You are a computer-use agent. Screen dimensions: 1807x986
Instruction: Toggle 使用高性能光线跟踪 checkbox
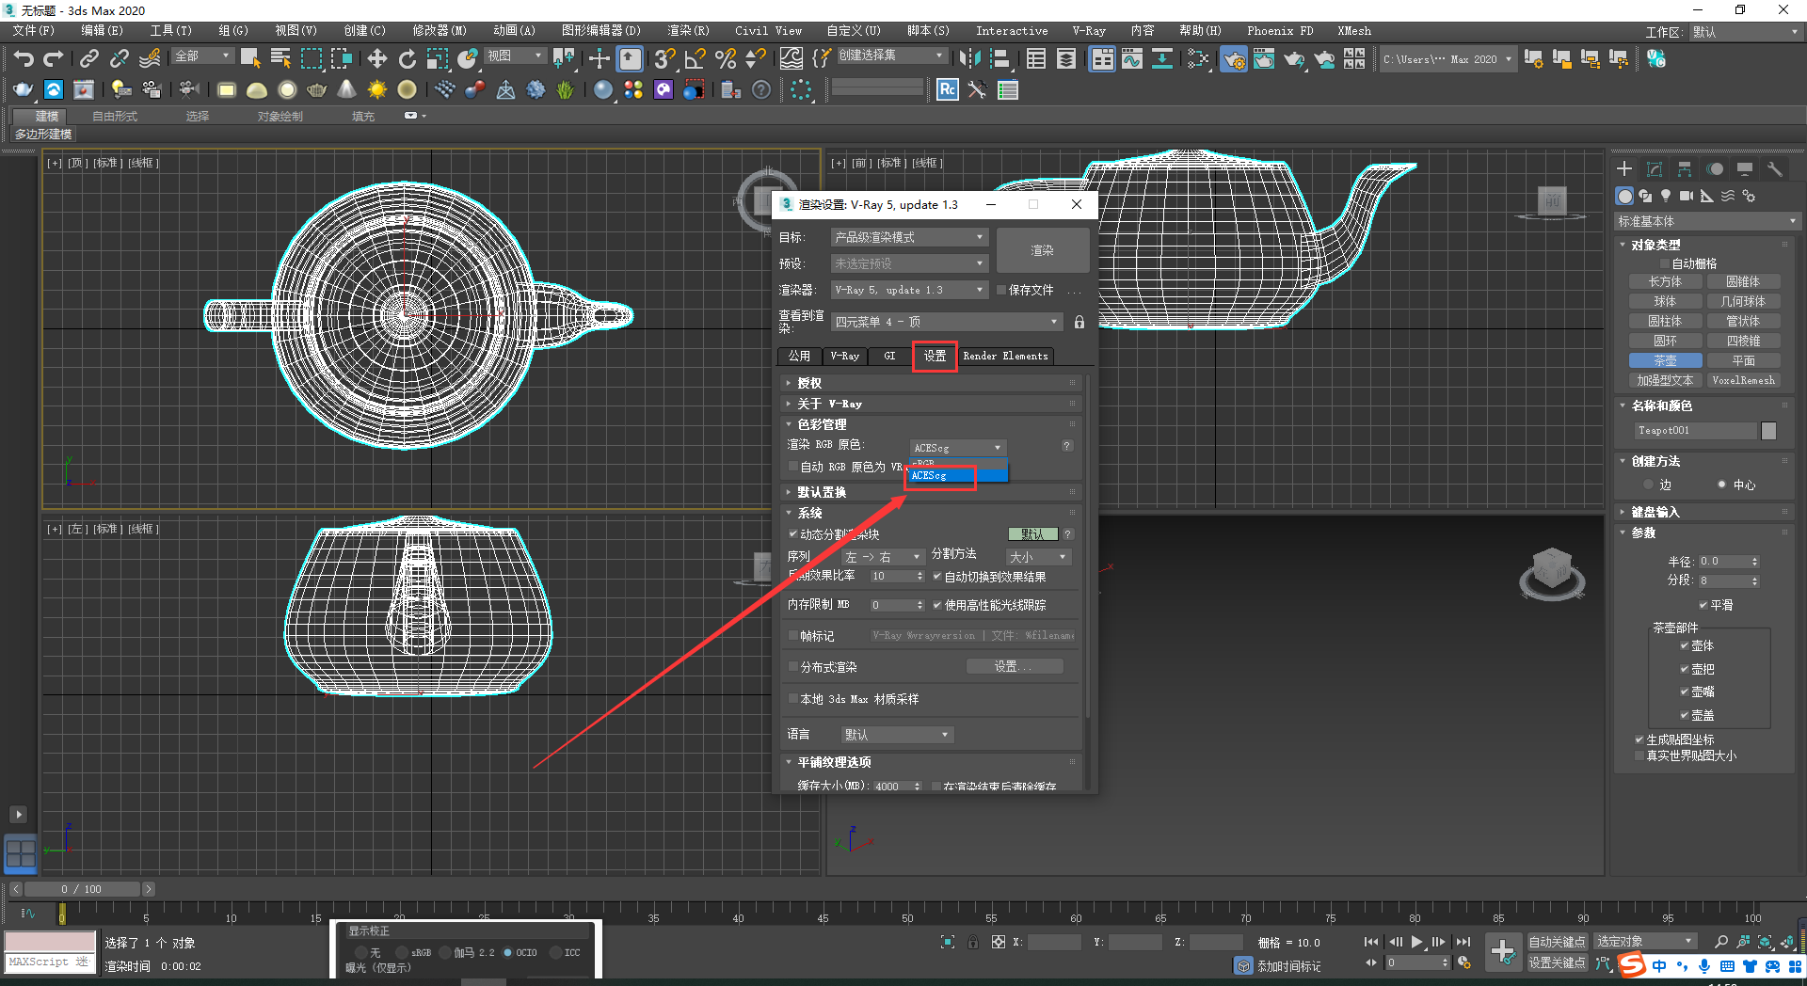(937, 605)
